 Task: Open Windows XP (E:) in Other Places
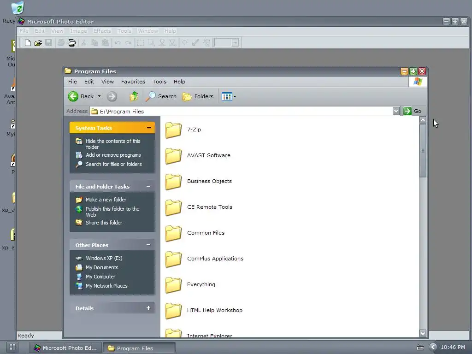(x=104, y=258)
